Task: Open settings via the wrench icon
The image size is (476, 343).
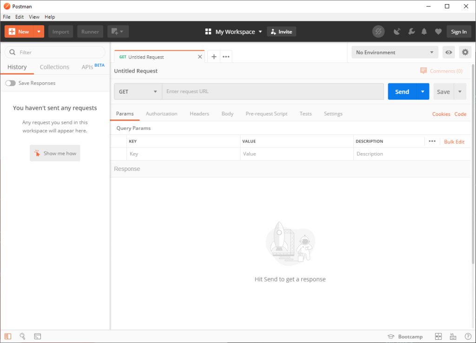Action: pyautogui.click(x=411, y=32)
